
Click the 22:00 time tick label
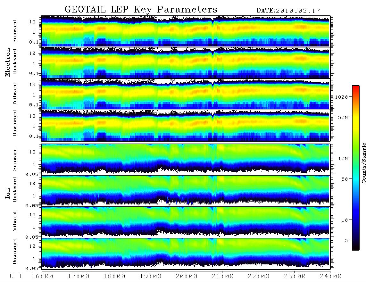259,276
